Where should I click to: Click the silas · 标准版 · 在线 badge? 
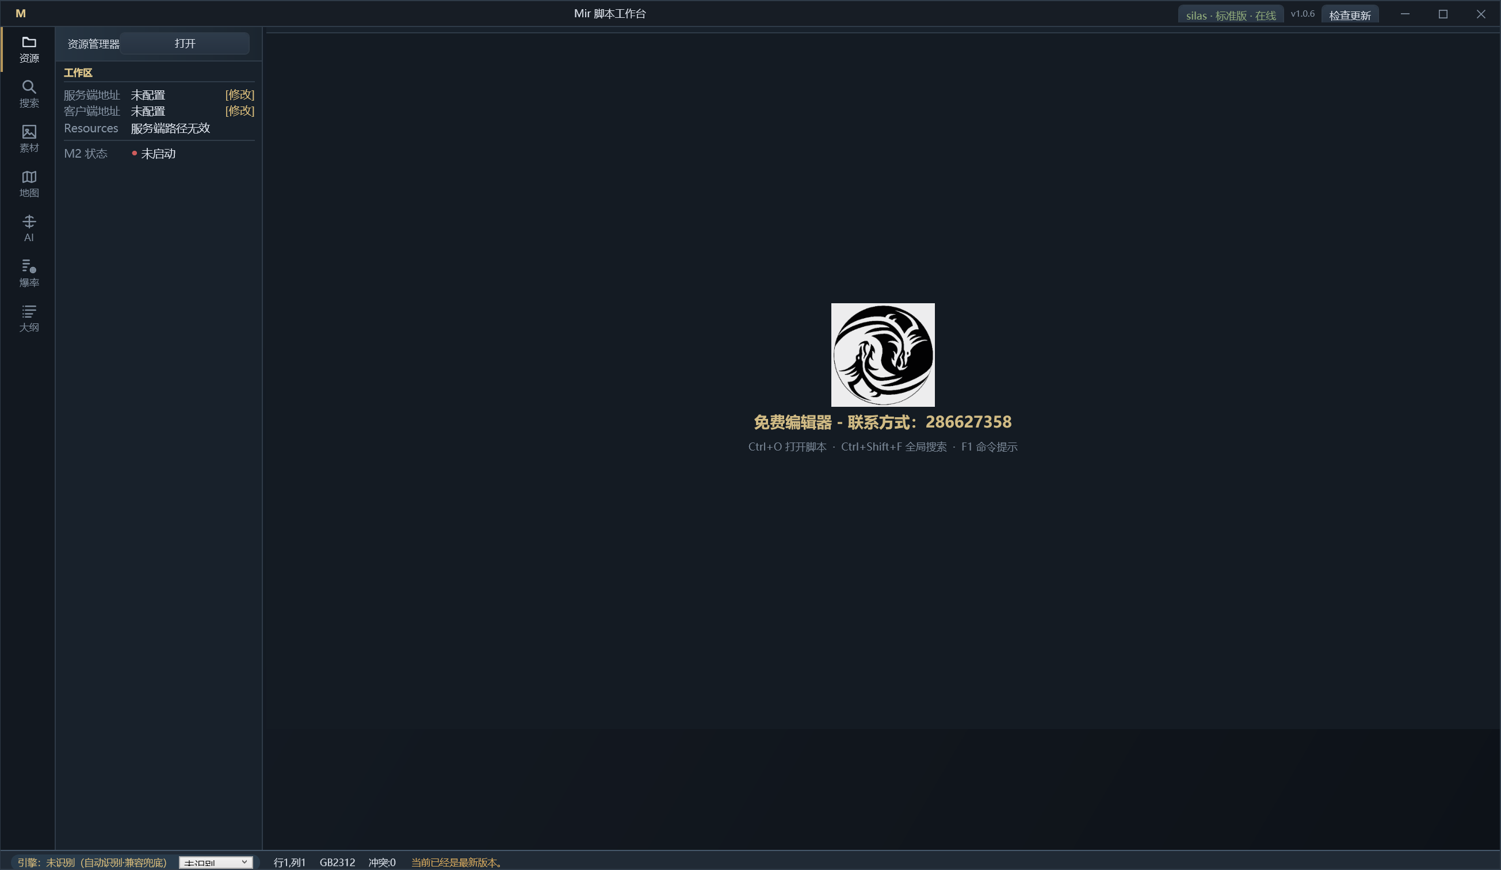[1231, 15]
